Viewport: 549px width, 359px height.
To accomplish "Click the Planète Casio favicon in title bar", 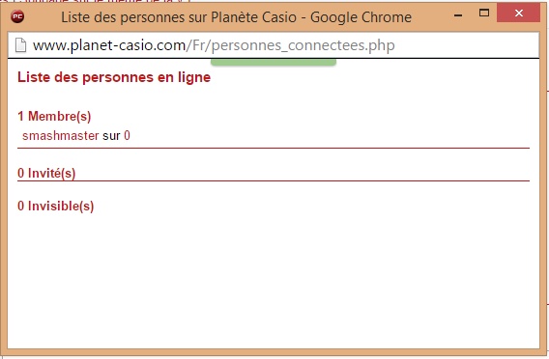I will click(17, 16).
